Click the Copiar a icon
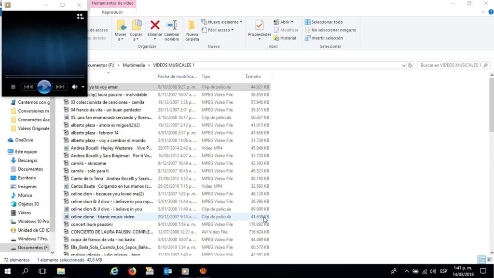This screenshot has height=278, width=494. click(136, 25)
